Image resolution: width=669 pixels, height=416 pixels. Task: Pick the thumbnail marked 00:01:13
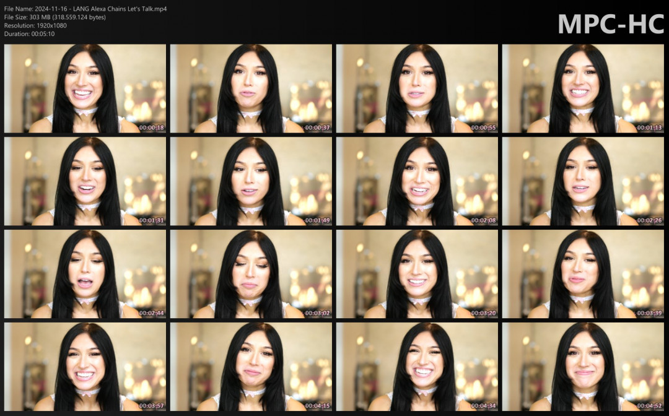point(582,89)
